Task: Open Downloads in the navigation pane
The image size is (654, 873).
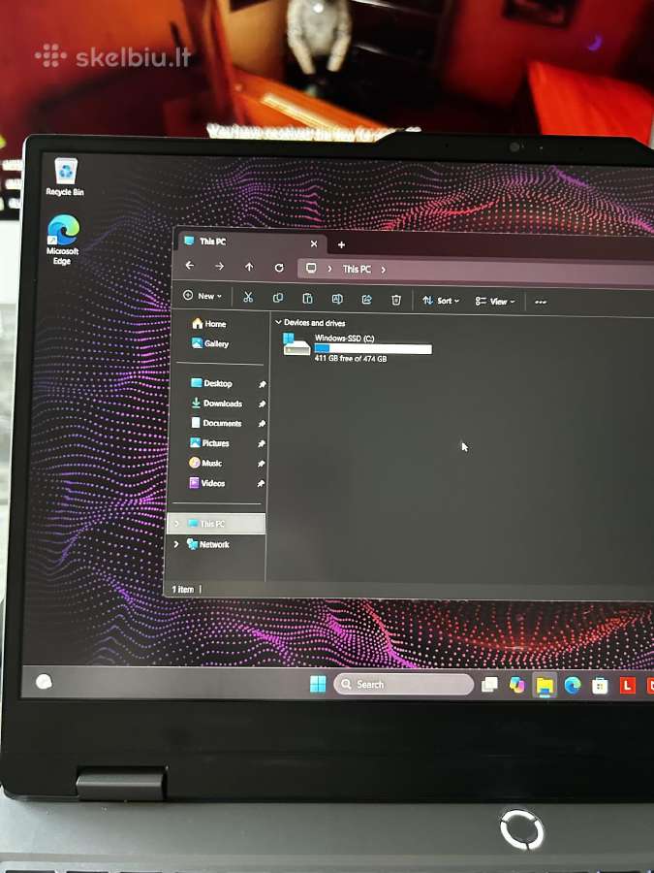Action: coord(216,404)
